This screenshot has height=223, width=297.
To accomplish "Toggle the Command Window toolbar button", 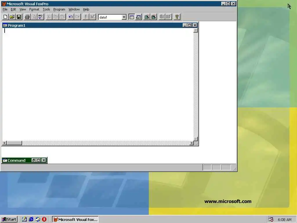I will [132, 17].
